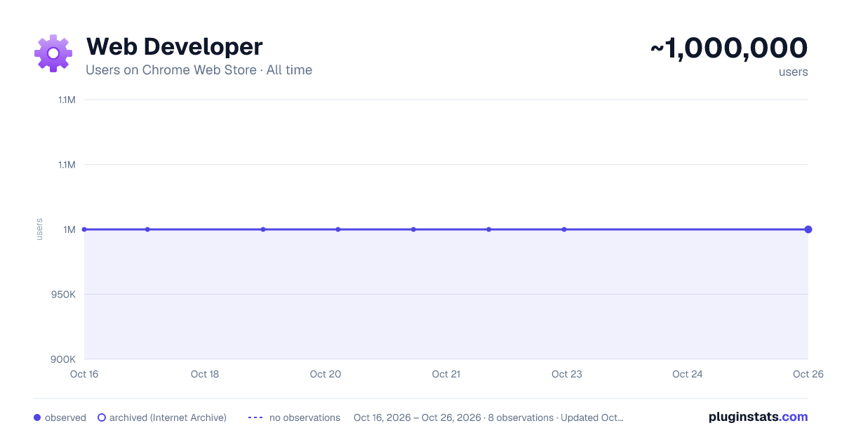Click the '1M' y-axis label
The height and width of the screenshot is (442, 842).
point(69,229)
